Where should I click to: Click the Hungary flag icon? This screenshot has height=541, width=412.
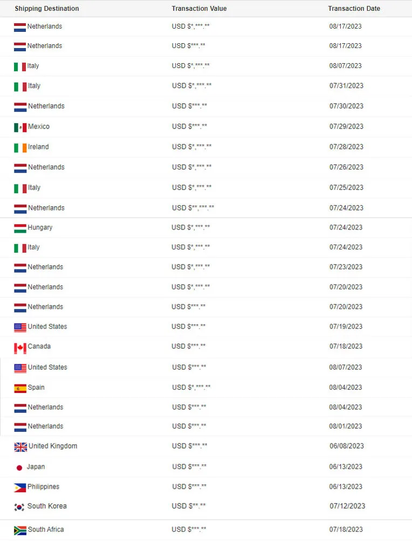[20, 228]
